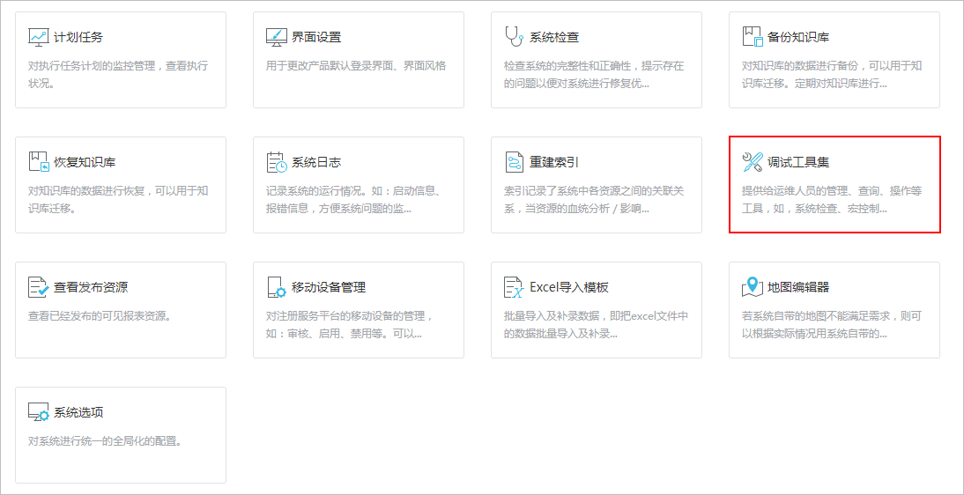Click the 地图编辑器 map pin icon
This screenshot has height=495, width=964.
pyautogui.click(x=753, y=286)
